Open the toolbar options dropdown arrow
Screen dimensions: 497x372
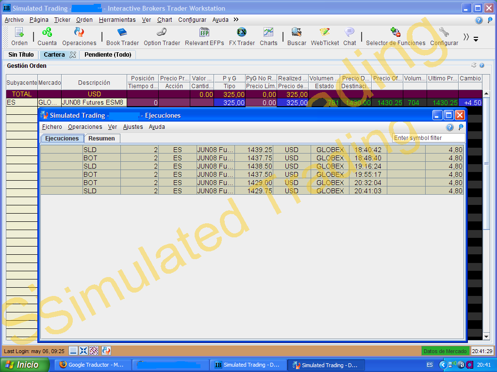(x=476, y=39)
